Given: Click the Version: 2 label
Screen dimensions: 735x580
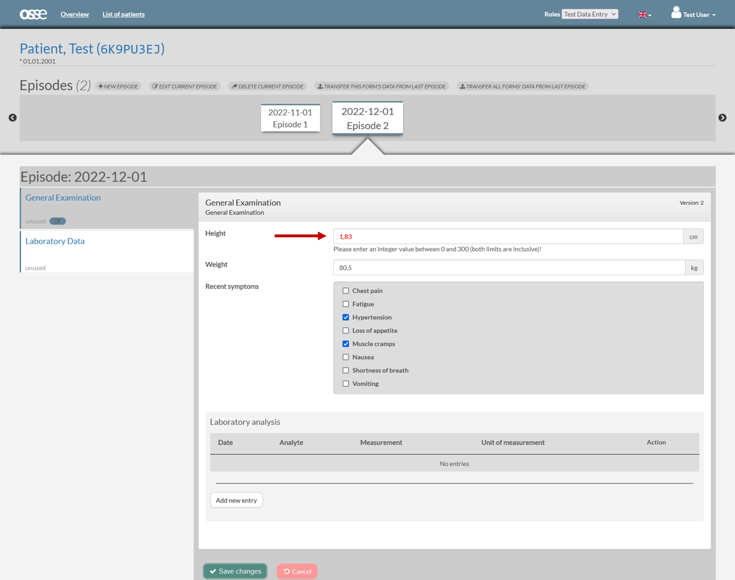Looking at the screenshot, I should click(x=691, y=203).
